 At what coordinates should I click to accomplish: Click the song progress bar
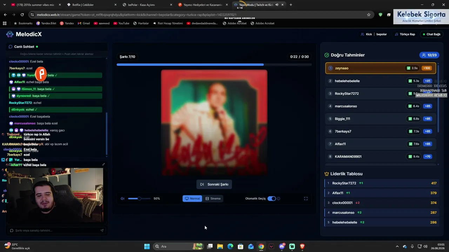coord(214,64)
